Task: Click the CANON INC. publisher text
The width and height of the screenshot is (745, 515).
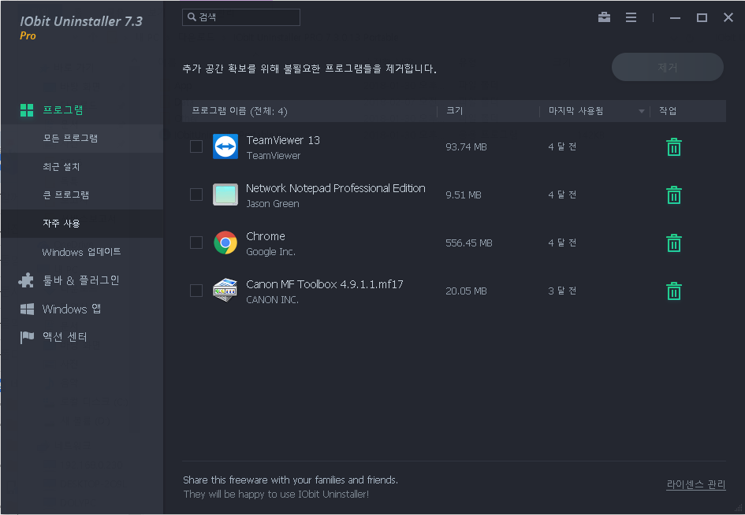Action: (272, 299)
